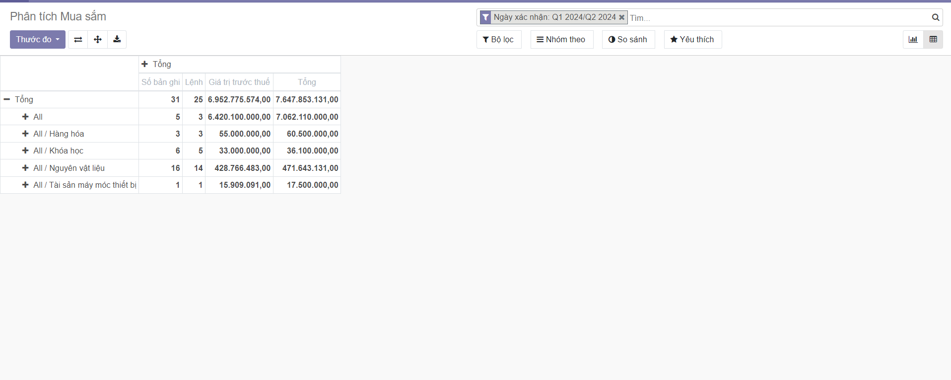
Task: Expand the Tổng column header
Action: (157, 64)
